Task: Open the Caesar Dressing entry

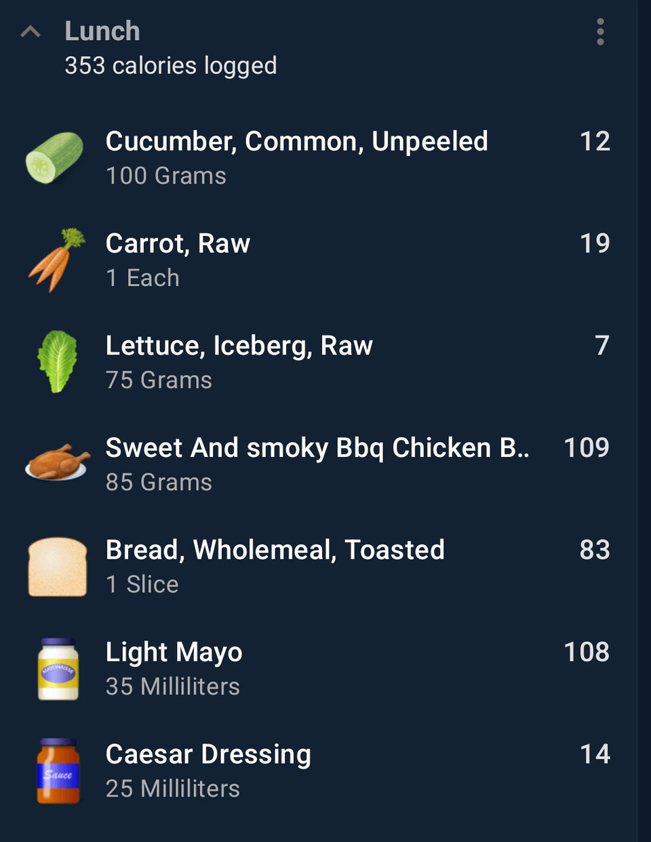Action: 319,771
